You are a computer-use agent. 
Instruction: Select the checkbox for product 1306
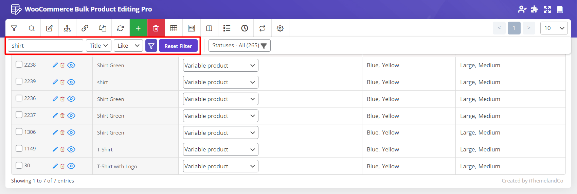pos(19,132)
